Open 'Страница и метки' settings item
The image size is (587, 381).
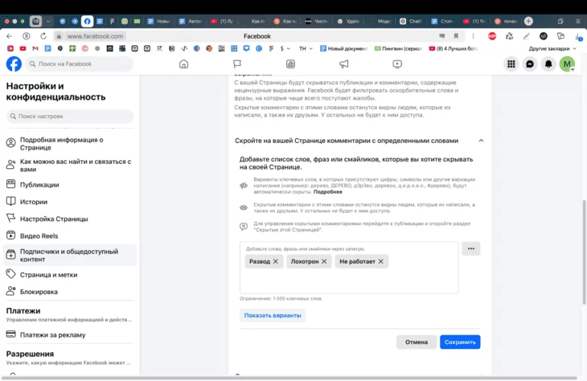tap(70, 275)
